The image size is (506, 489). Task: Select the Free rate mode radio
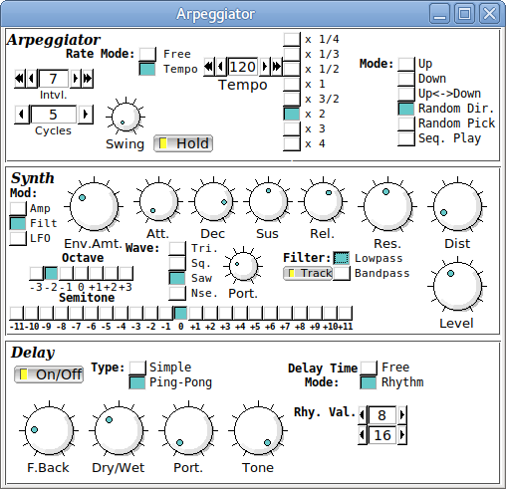(x=147, y=54)
